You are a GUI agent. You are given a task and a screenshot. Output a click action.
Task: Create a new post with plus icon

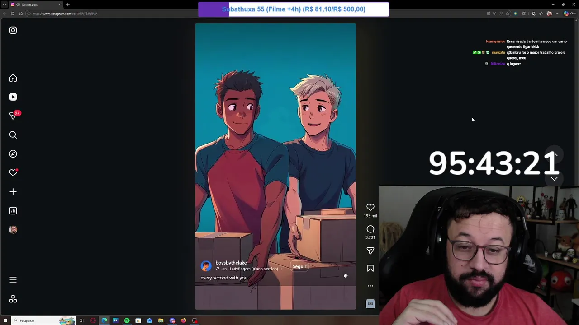pos(13,192)
